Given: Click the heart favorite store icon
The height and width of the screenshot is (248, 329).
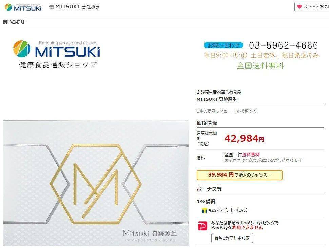Looking at the screenshot, I should click(299, 7).
